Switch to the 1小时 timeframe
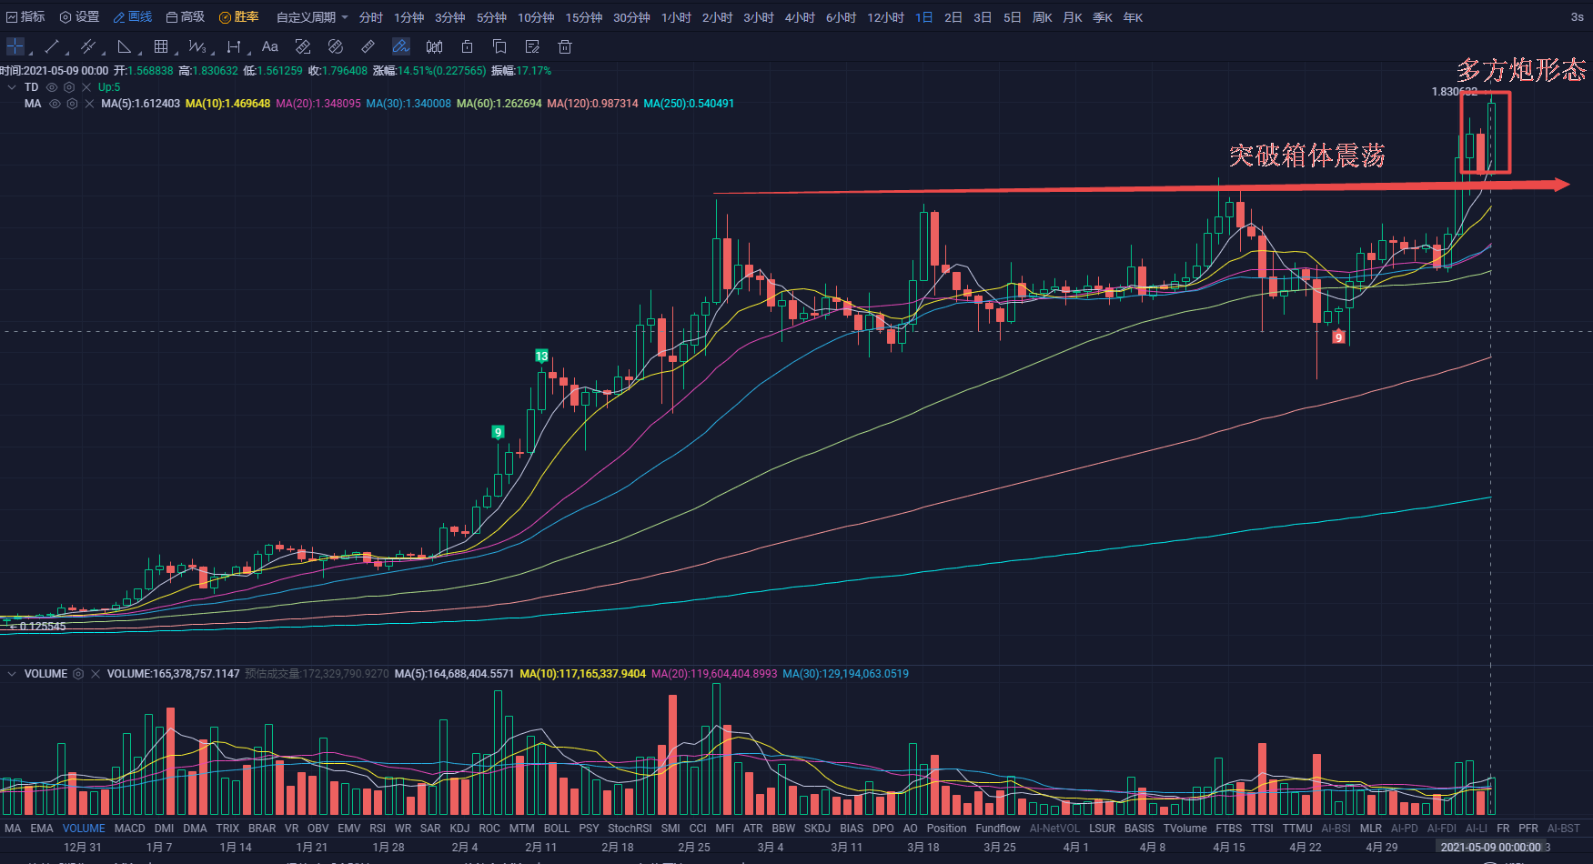 676,17
